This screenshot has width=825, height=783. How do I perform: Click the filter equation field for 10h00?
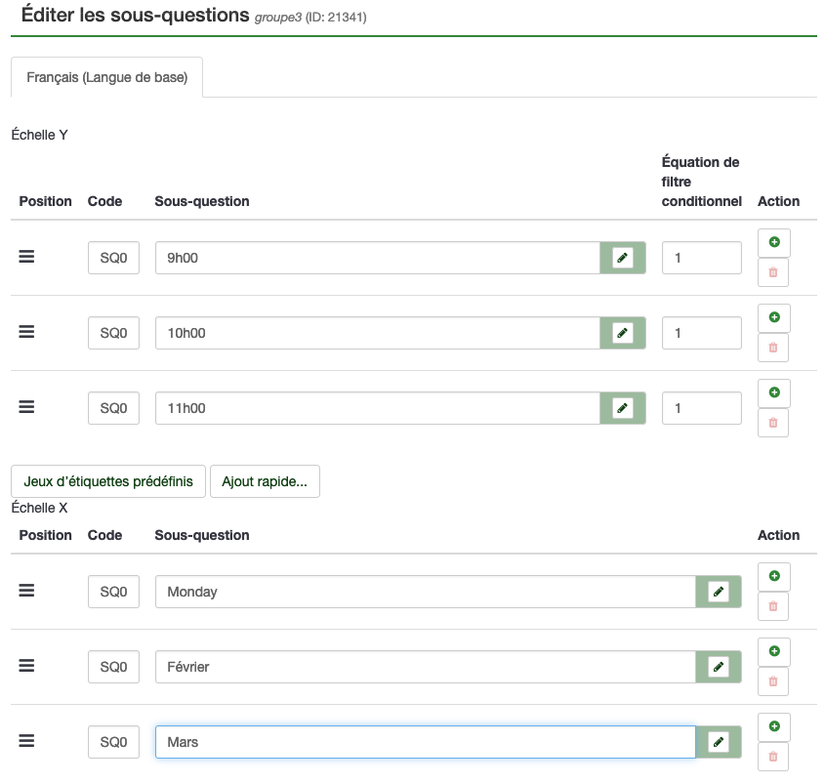[x=701, y=333]
